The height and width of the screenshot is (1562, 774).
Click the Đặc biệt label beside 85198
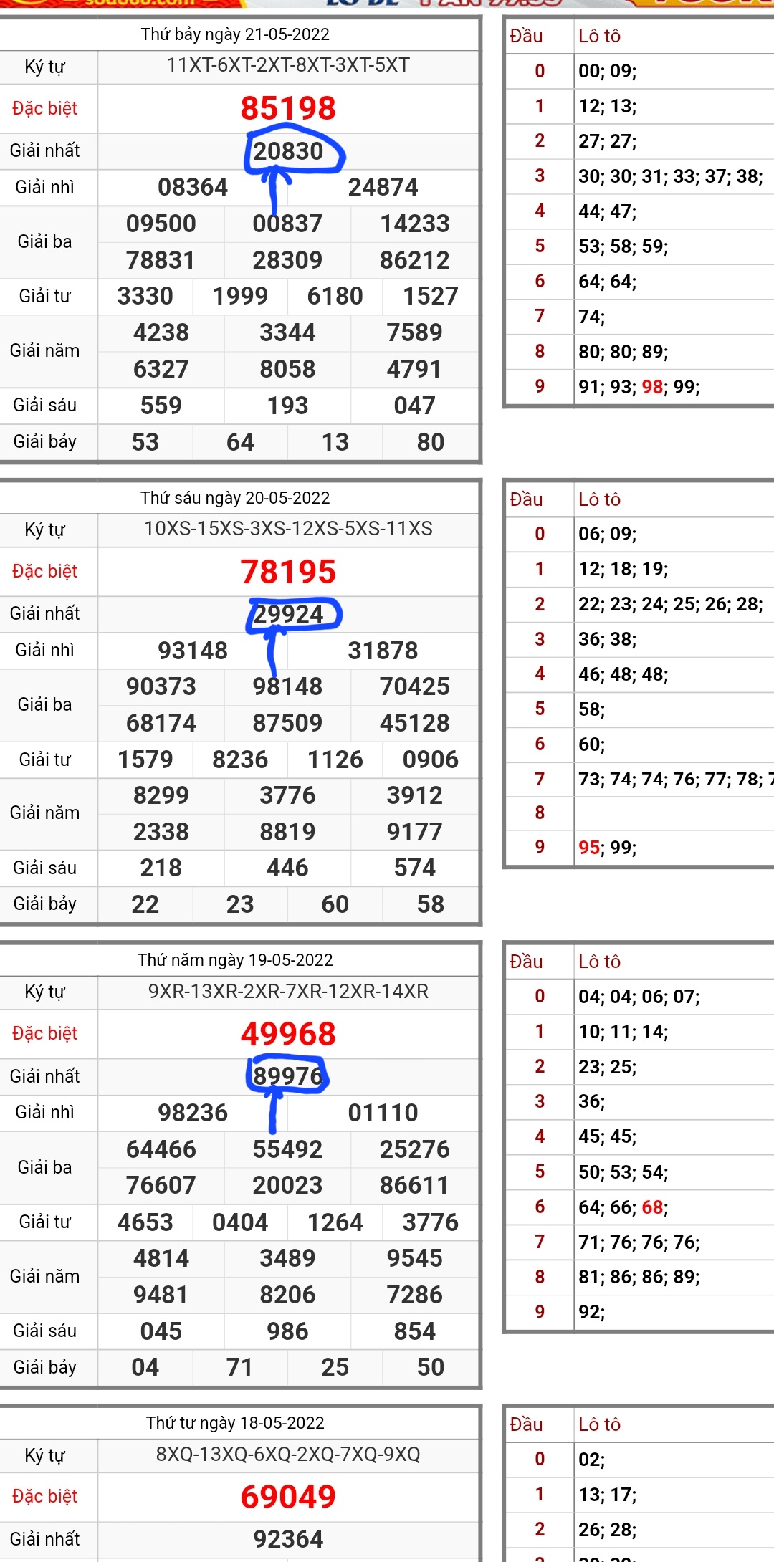click(x=44, y=108)
